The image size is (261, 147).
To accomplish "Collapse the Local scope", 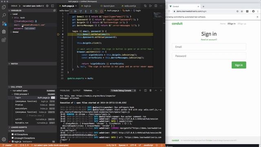I will click(14, 14).
